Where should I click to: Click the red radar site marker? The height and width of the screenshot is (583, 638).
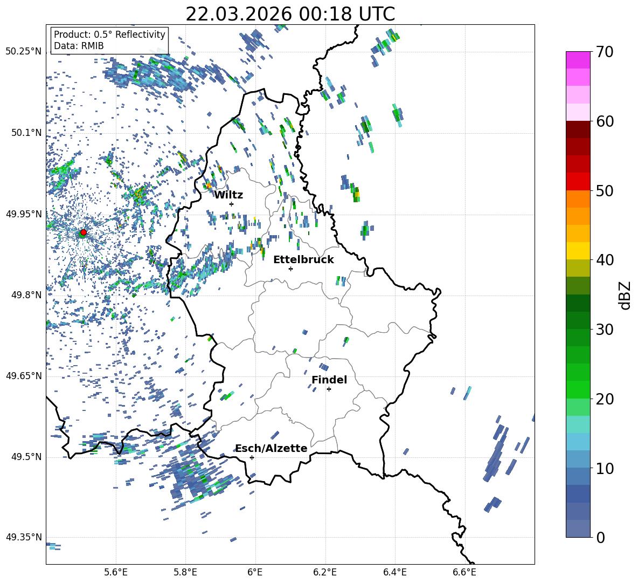coord(83,232)
